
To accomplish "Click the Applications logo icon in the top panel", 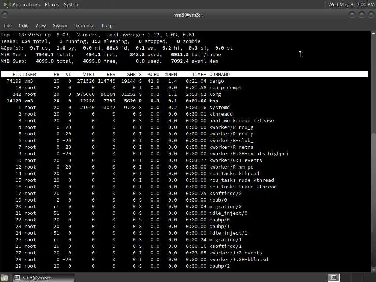I will [x=6, y=4].
